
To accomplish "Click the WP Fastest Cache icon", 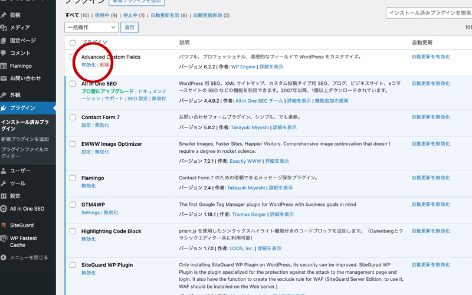I will pyautogui.click(x=4, y=238).
